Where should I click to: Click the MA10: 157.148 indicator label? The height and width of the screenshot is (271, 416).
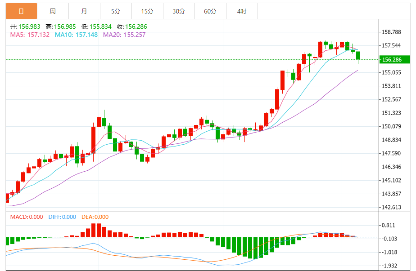click(x=76, y=35)
